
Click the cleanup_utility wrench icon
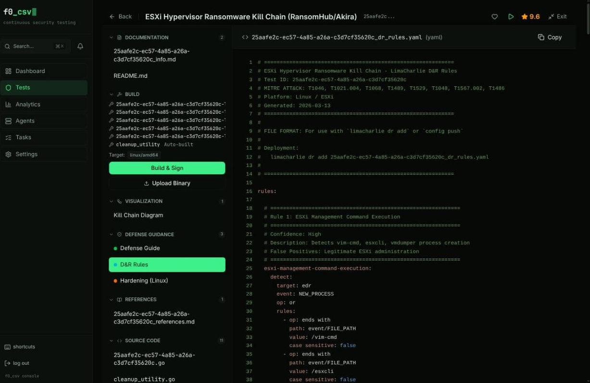[112, 144]
